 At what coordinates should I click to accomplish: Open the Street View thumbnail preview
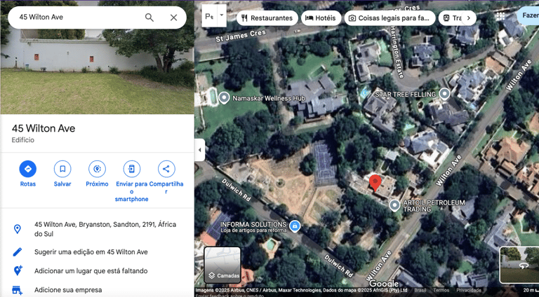pos(519,265)
